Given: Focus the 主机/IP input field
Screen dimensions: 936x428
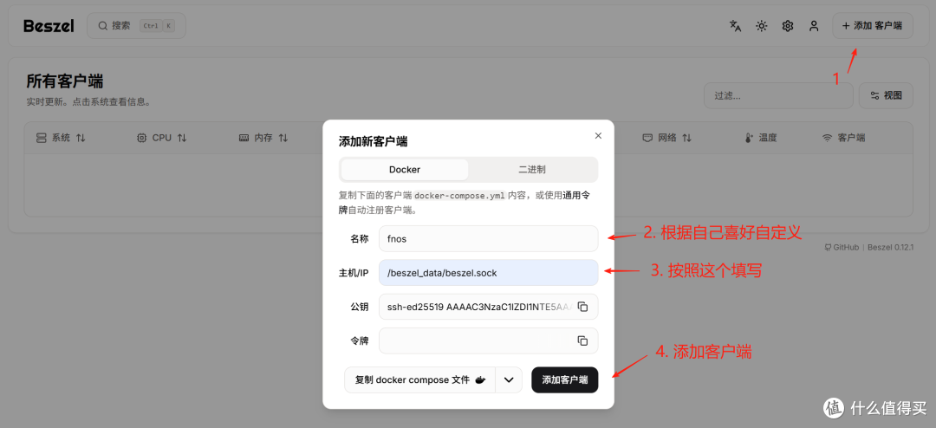Looking at the screenshot, I should (488, 273).
